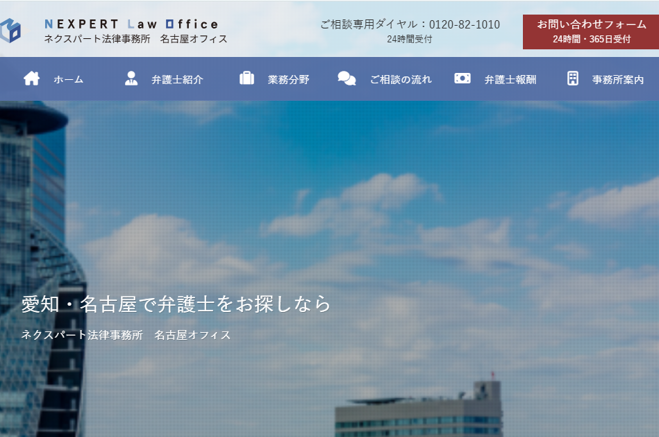Click the 愛知・名古屋で弁護士をお探しなら headline
The width and height of the screenshot is (659, 437).
(x=174, y=302)
